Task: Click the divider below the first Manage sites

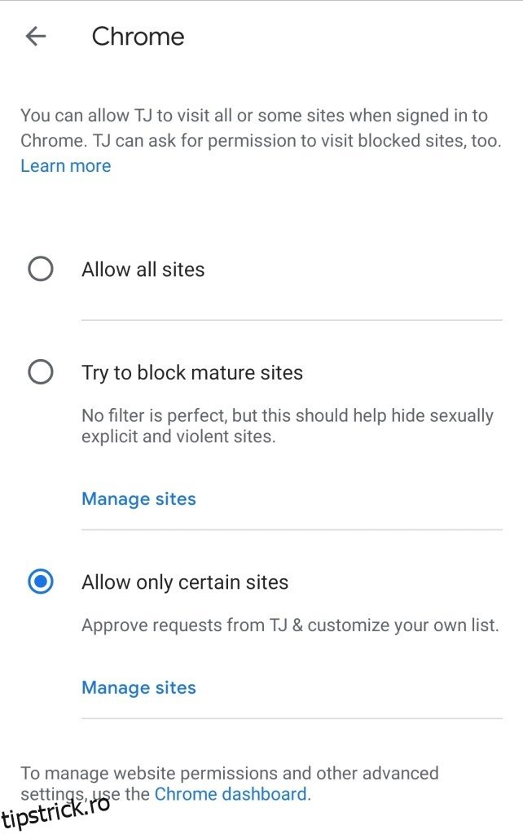Action: pos(292,529)
